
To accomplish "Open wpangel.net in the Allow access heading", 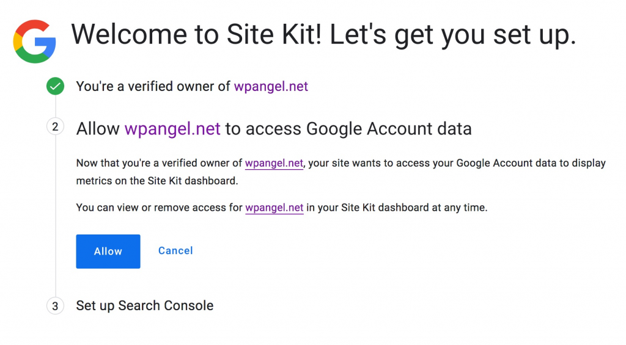I will point(172,129).
